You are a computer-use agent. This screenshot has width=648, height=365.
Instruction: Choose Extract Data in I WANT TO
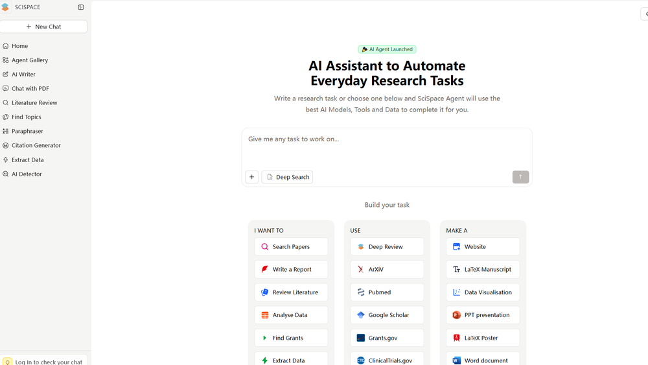click(x=291, y=359)
